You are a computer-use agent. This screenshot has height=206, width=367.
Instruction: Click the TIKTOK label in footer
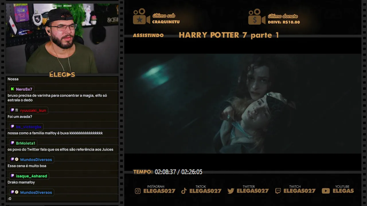coord(201,187)
